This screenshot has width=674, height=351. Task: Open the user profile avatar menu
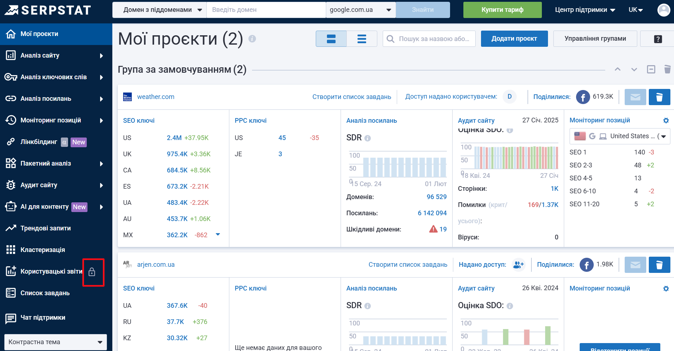pos(664,10)
